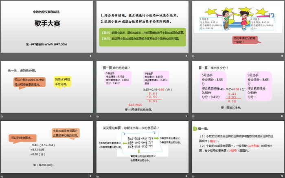Select slide 1 thumbnail titled 歌手大赛
The height and width of the screenshot is (178, 285).
click(47, 27)
